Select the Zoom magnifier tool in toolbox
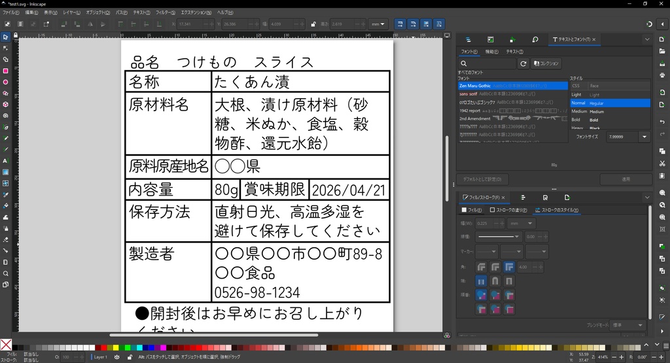This screenshot has height=363, width=670. (5, 273)
